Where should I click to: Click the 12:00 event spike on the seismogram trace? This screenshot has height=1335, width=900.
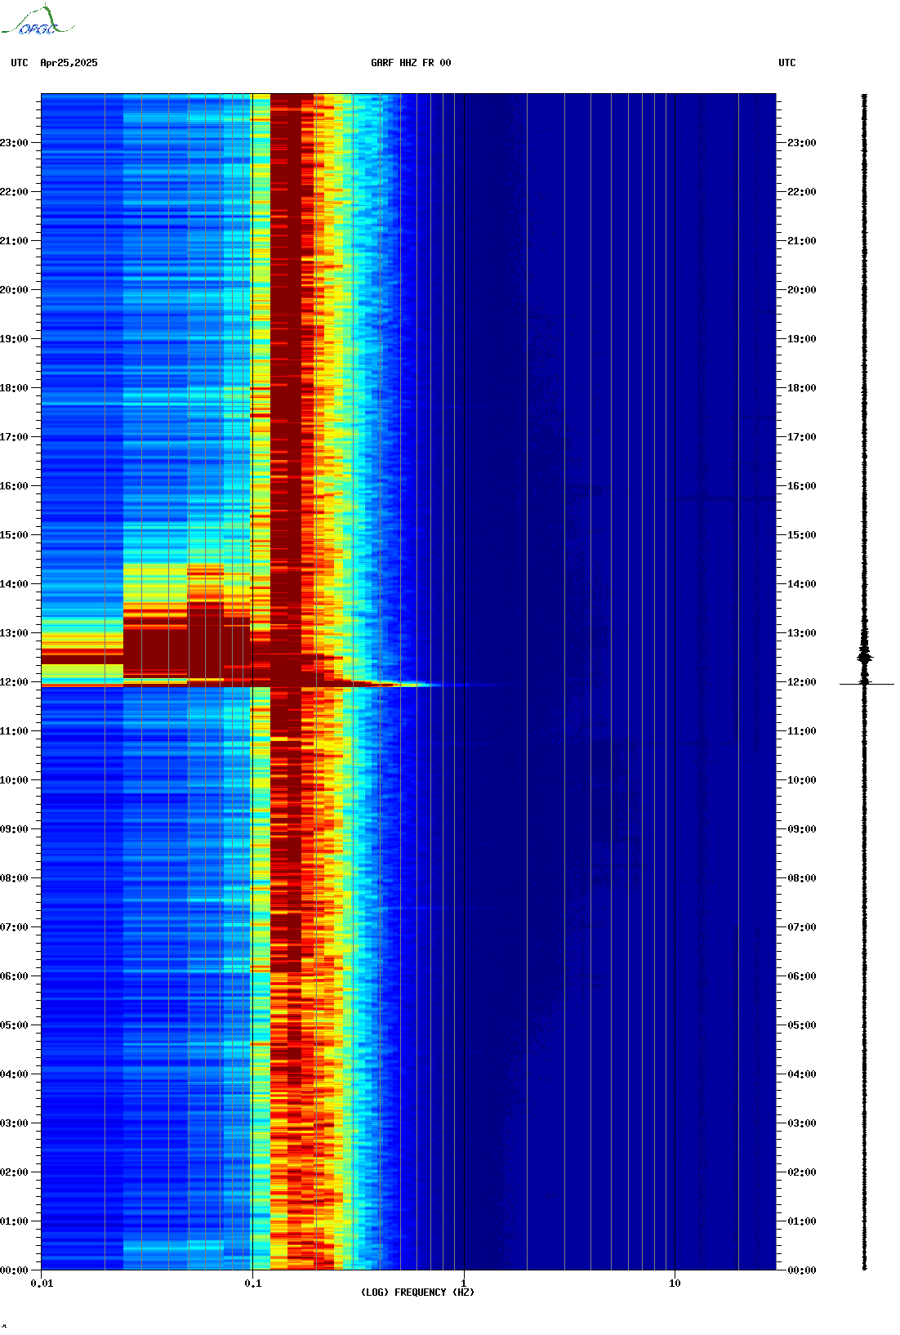(x=866, y=684)
